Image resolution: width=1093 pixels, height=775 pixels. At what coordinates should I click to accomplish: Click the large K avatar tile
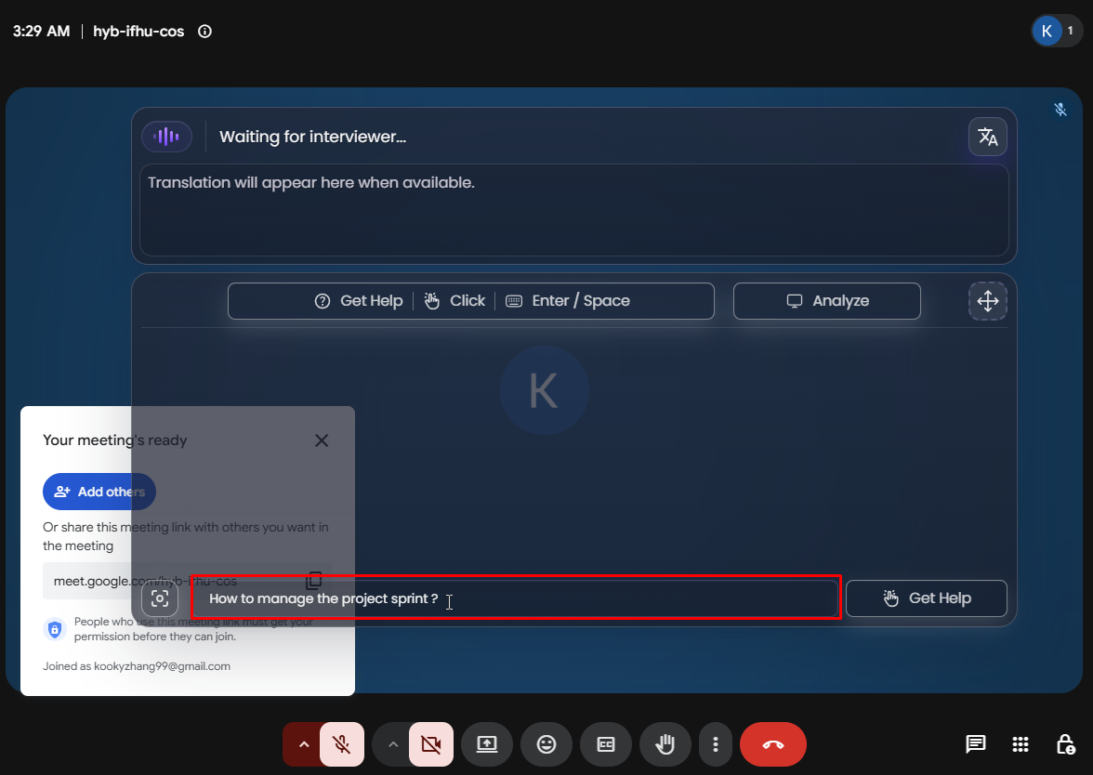coord(545,390)
